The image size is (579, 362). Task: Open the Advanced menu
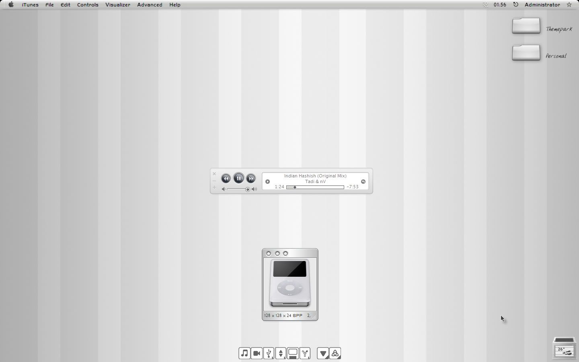tap(150, 5)
